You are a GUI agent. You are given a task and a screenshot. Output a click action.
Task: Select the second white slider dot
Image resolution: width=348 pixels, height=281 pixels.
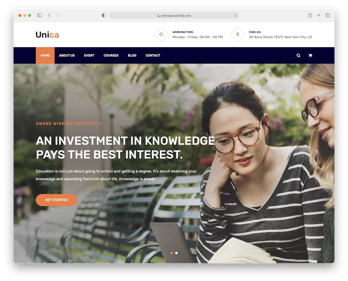[176, 253]
